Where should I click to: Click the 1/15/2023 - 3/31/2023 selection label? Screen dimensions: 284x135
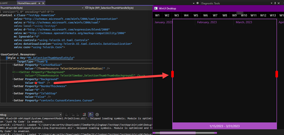[225, 126]
